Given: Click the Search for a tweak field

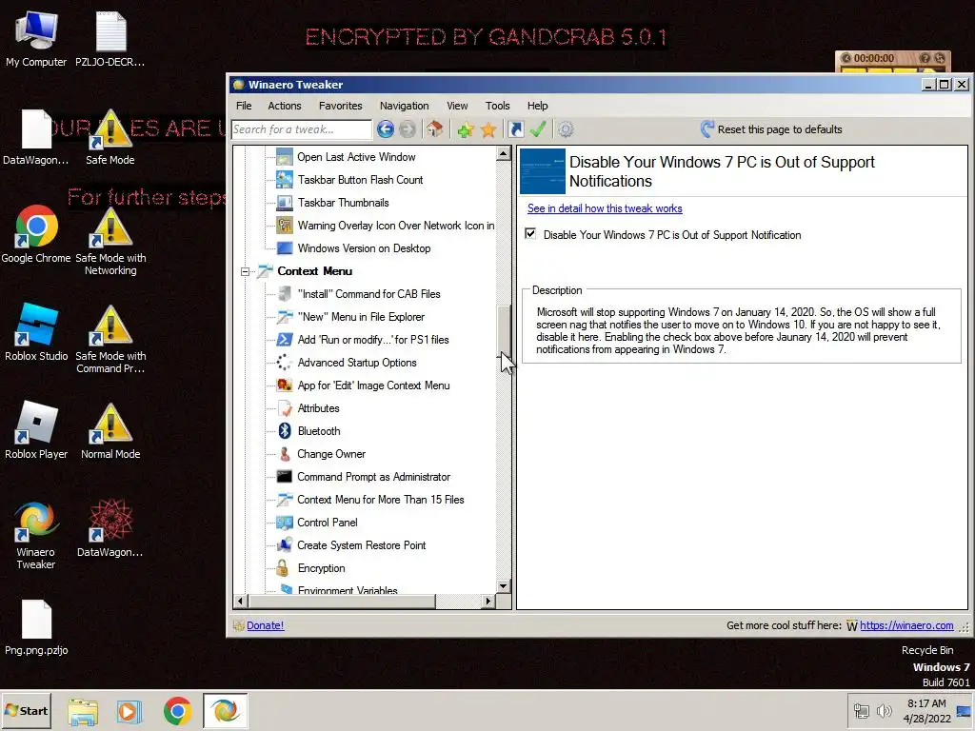Looking at the screenshot, I should (302, 129).
